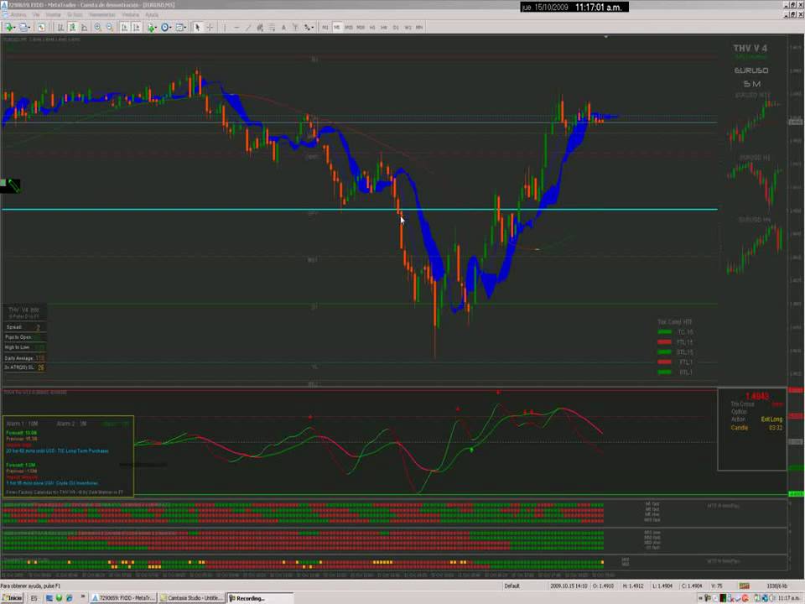Click 'H: 1.4912' high value in status bar
Viewport: 805px width, 604px height.
632,586
